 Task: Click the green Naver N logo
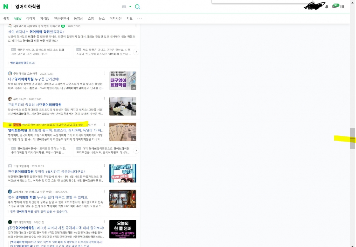[x=6, y=7]
